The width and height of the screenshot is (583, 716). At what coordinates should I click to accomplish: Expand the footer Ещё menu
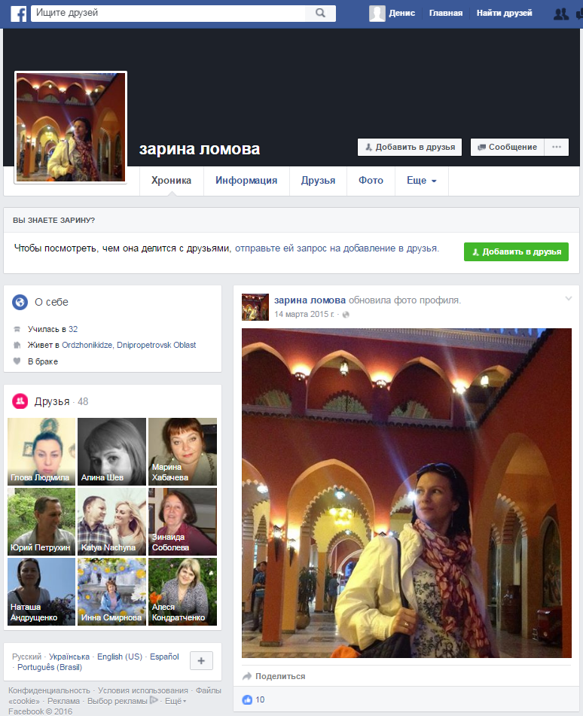click(x=175, y=701)
